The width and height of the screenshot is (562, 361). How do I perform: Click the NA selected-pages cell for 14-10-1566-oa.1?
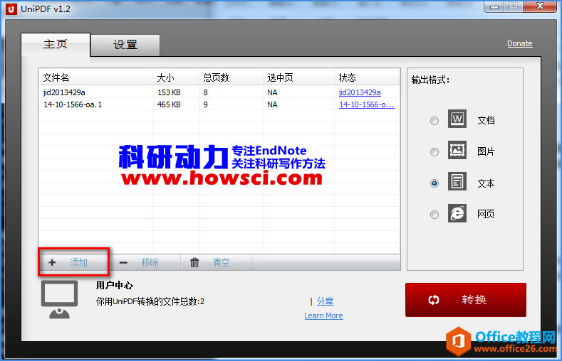pyautogui.click(x=272, y=104)
